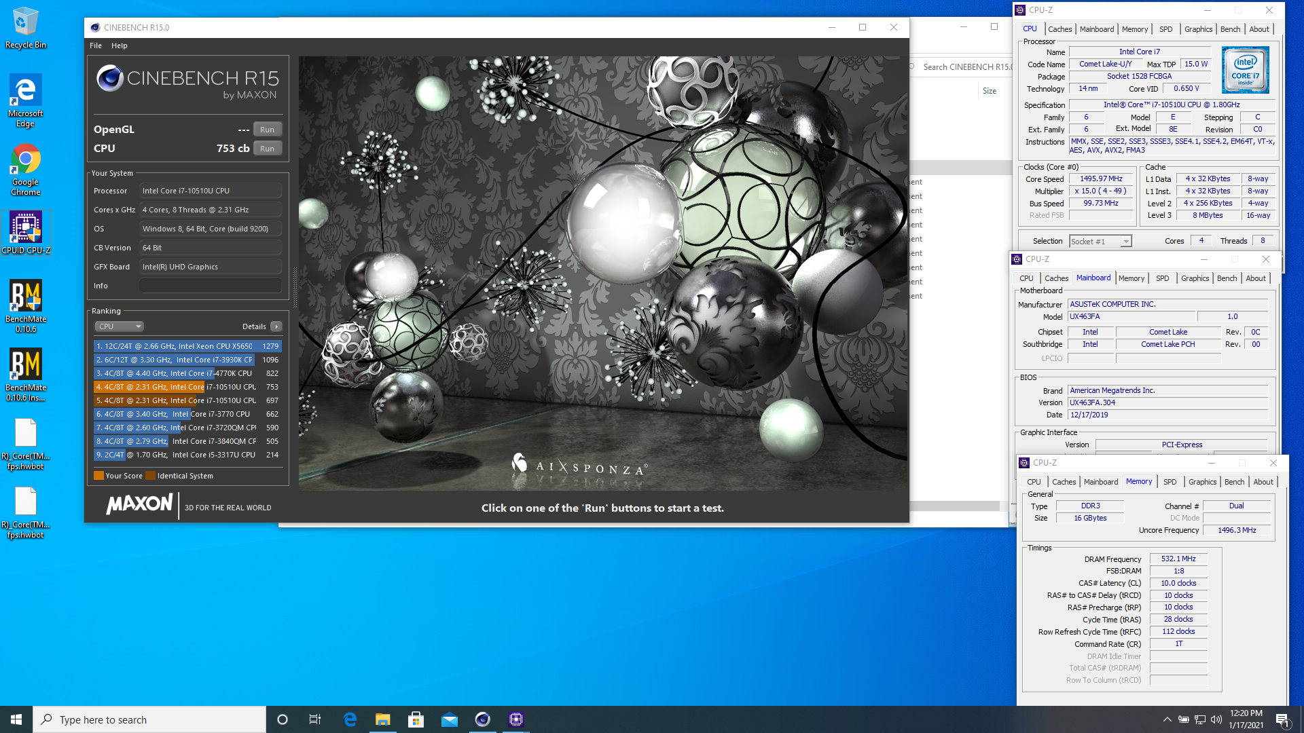
Task: Run the CPU benchmark
Action: click(268, 149)
